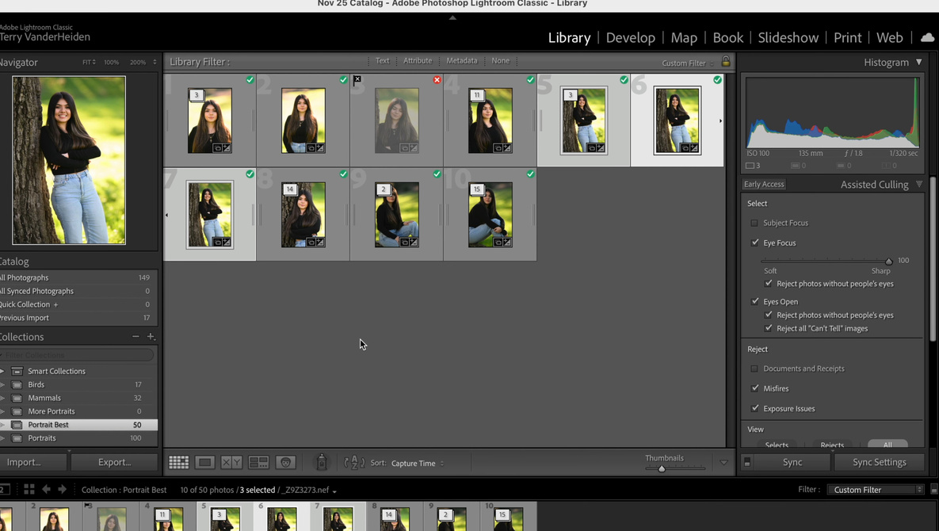Click the Sync Settings button
Viewport: 939px width, 531px height.
(879, 462)
